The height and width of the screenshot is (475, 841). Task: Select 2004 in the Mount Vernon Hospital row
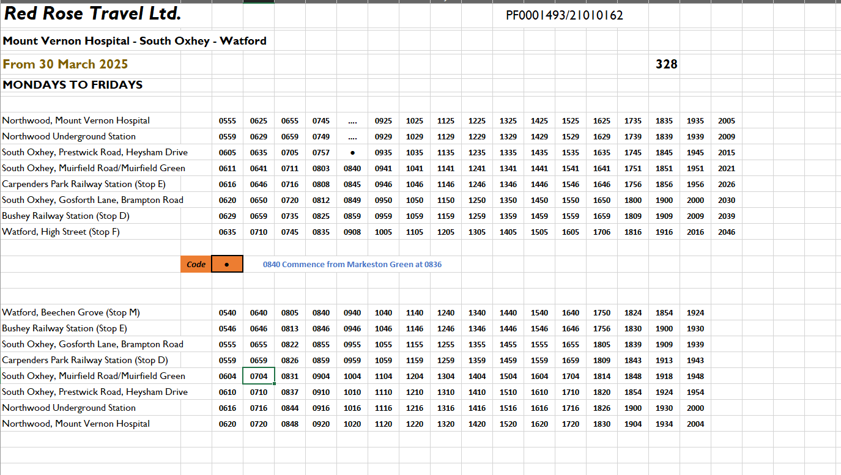point(695,424)
